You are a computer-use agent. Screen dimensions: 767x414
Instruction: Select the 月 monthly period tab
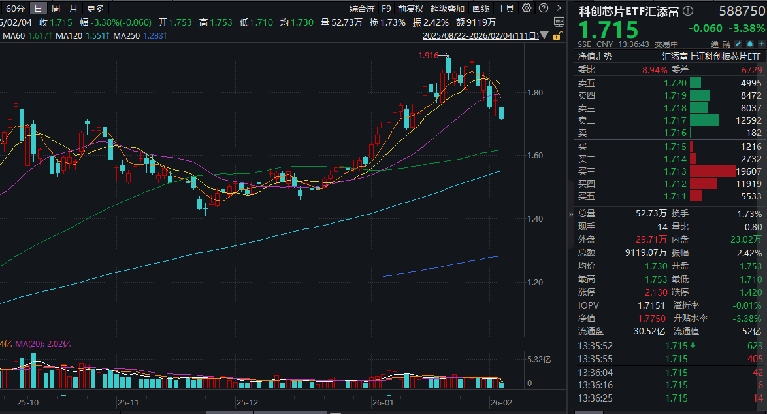pos(73,9)
